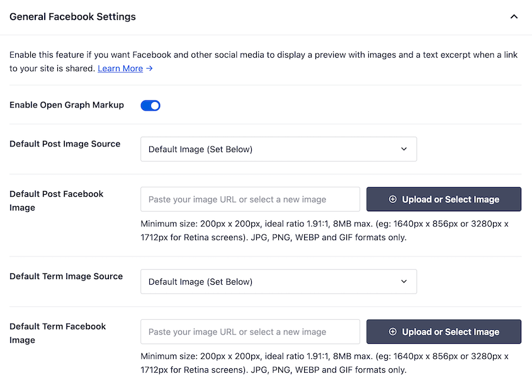This screenshot has height=384, width=532.
Task: Open the Default Term Image Source dropdown
Action: pyautogui.click(x=278, y=282)
